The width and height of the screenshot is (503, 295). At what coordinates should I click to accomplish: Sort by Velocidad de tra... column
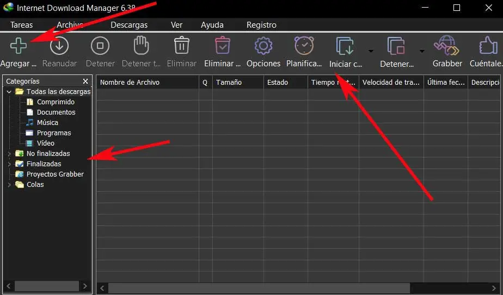[x=391, y=83]
